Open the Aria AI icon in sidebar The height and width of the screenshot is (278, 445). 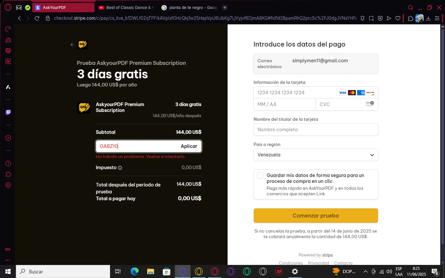coord(8,87)
